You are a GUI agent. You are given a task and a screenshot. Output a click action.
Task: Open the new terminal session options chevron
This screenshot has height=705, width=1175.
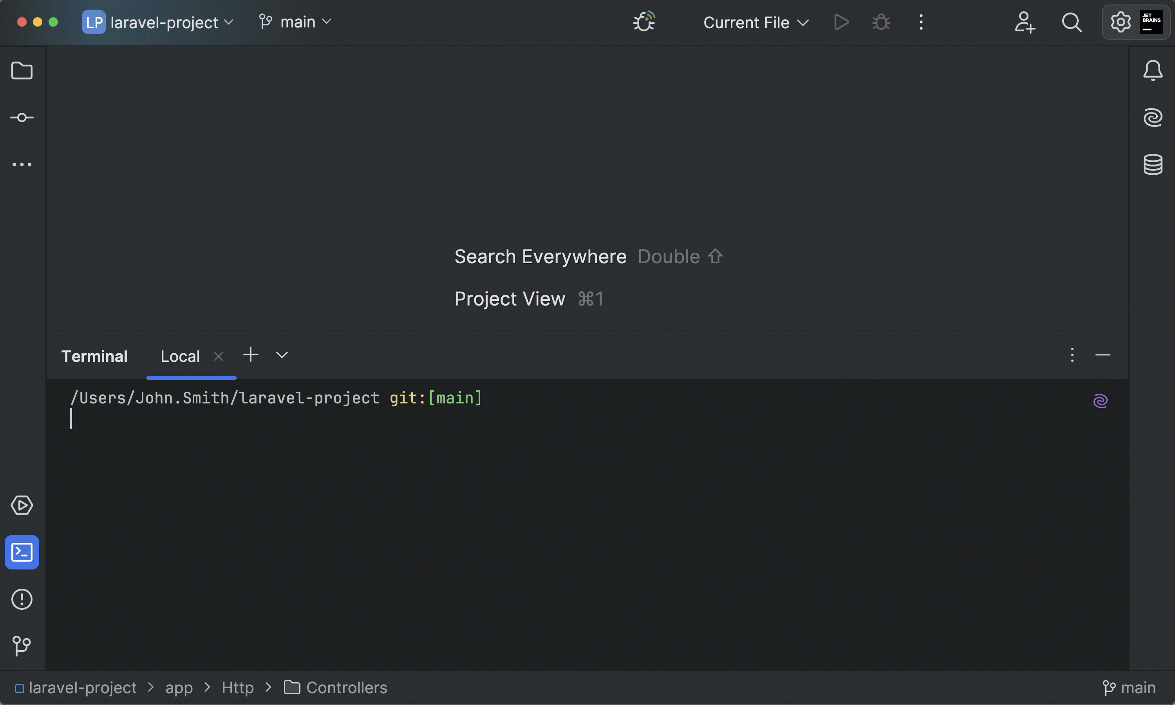tap(282, 355)
